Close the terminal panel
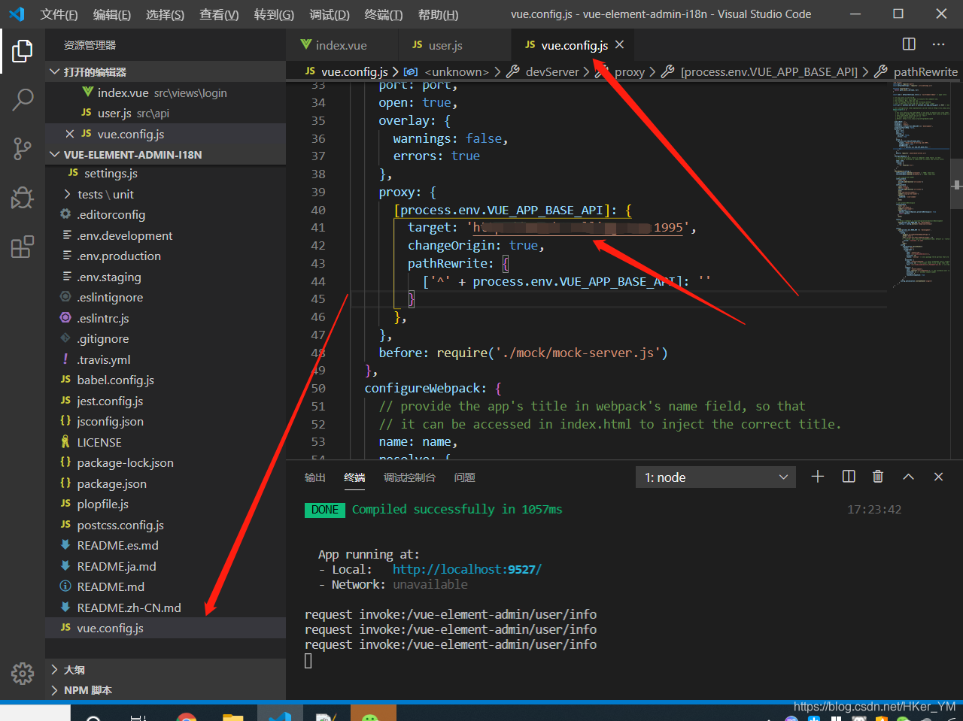963x721 pixels. tap(938, 477)
